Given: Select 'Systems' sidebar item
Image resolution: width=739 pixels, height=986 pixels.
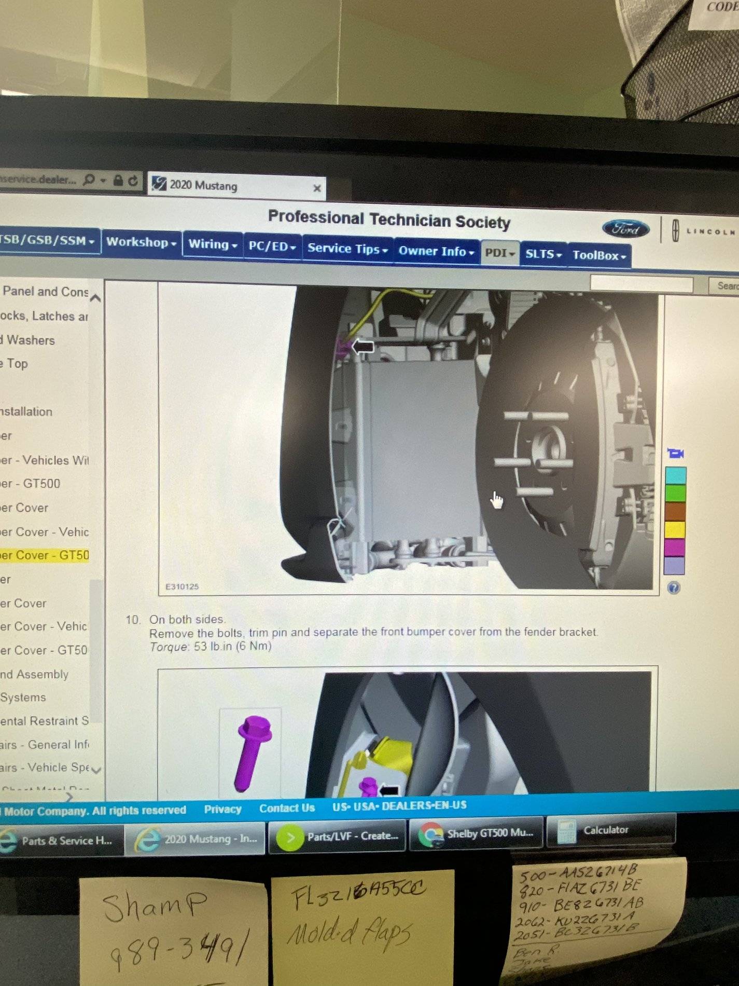Looking at the screenshot, I should 23,697.
